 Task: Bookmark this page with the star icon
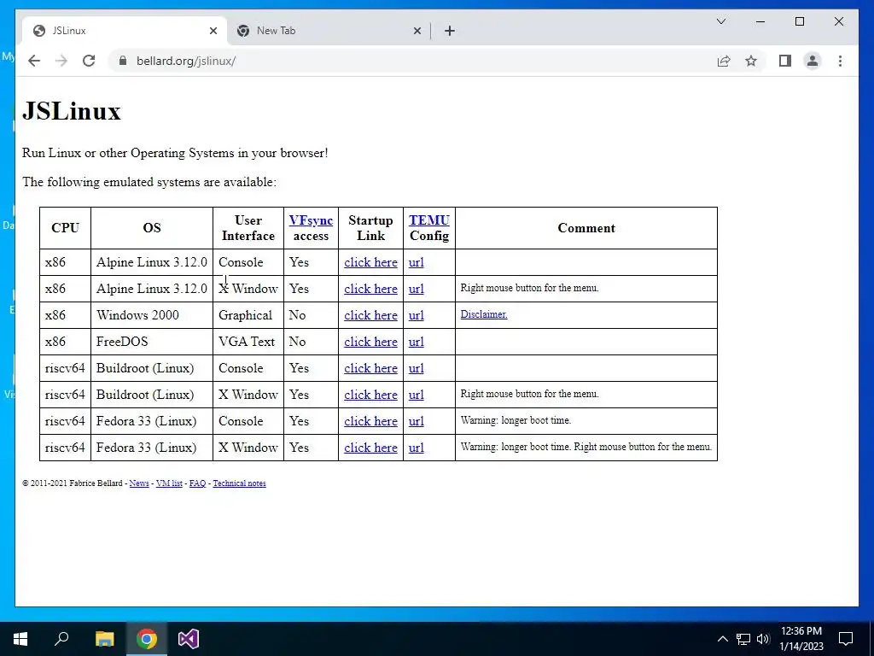coord(751,61)
